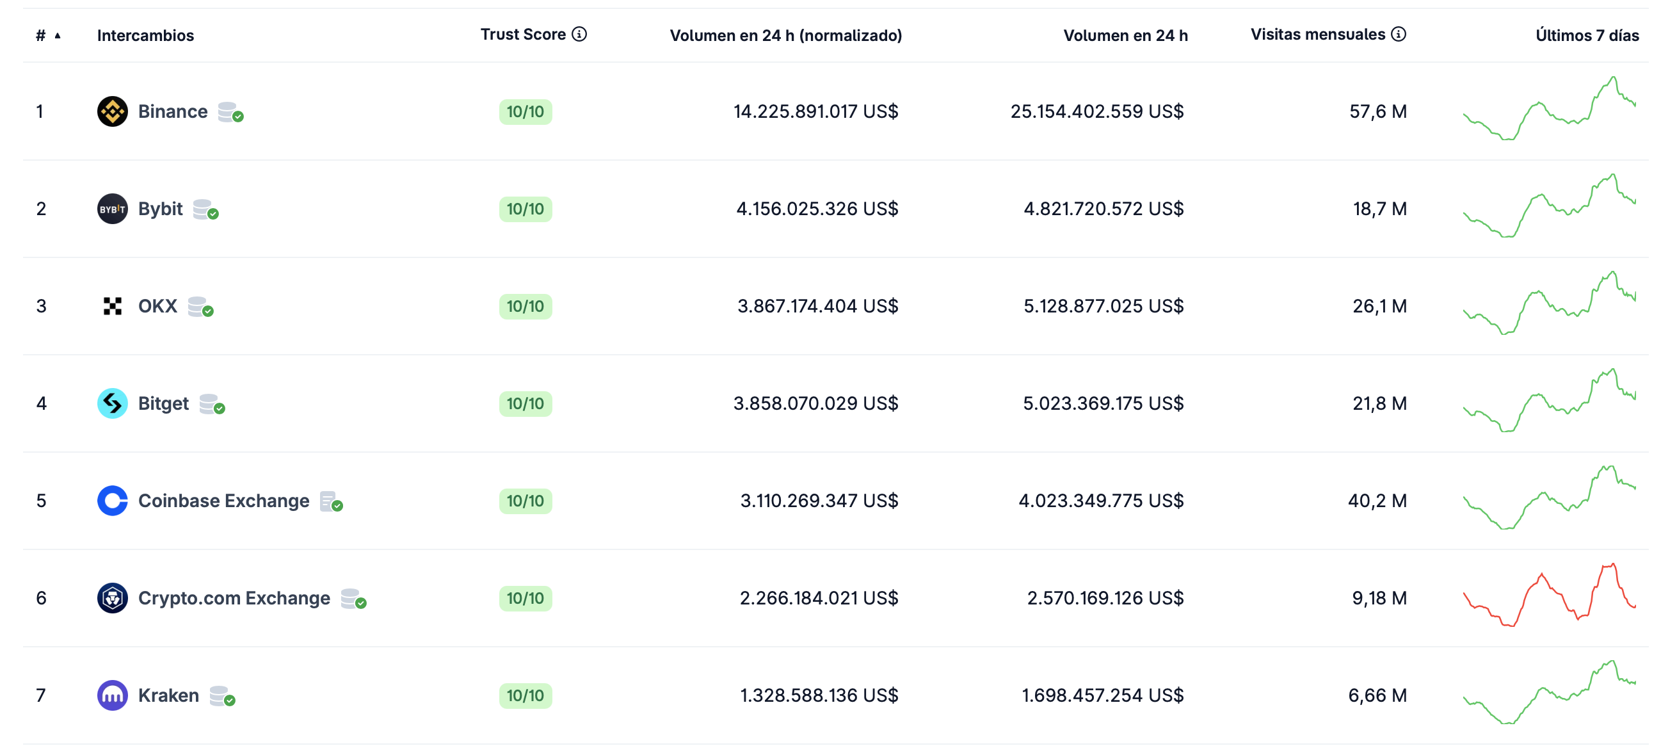Sort by Volumen en 24 h (normalizado) header
1677x753 pixels.
click(785, 35)
